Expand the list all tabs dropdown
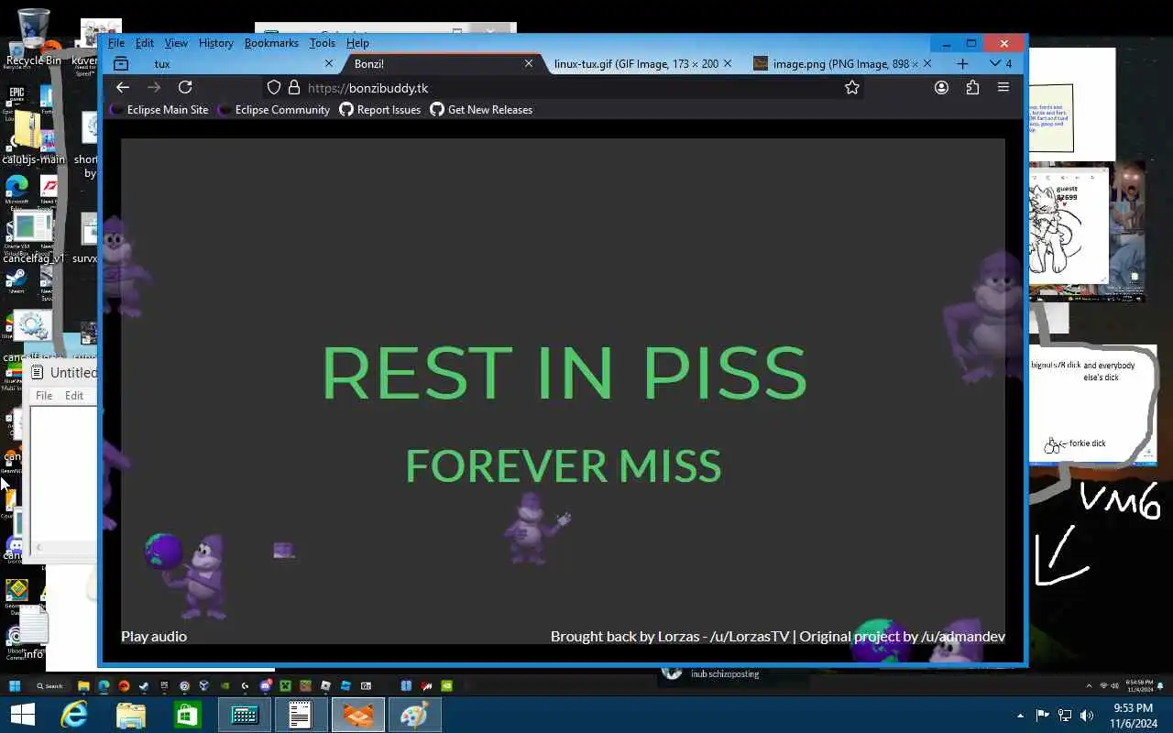 coord(1000,63)
